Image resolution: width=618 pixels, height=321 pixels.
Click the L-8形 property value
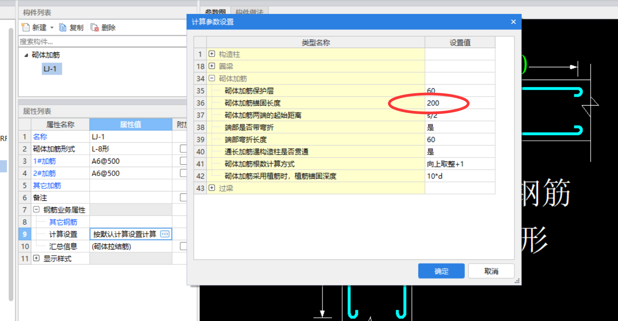(131, 149)
